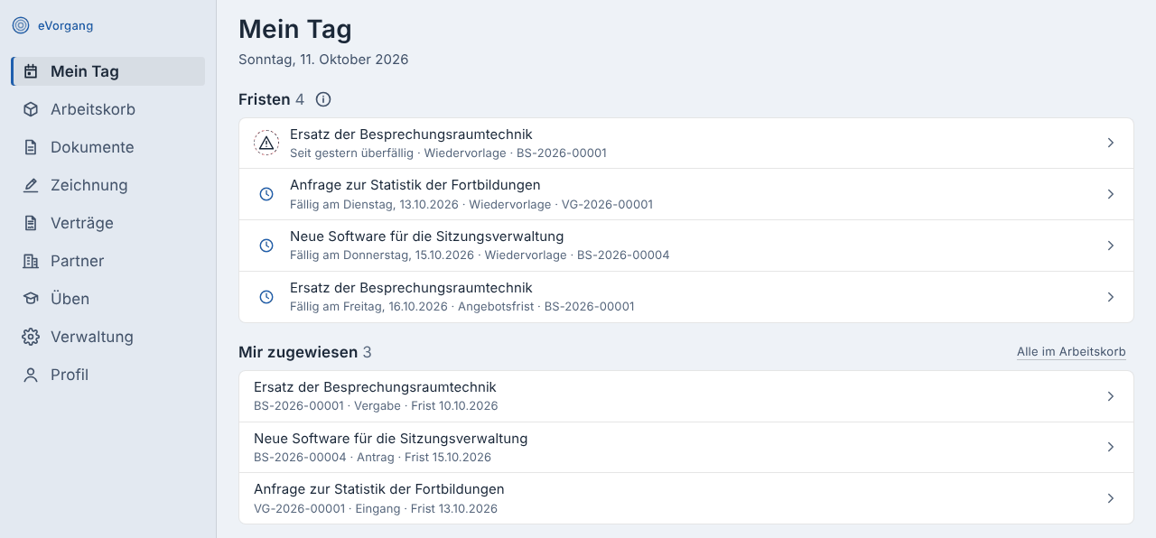Click the gear icon beside Verwaltung
1156x538 pixels.
tap(31, 337)
